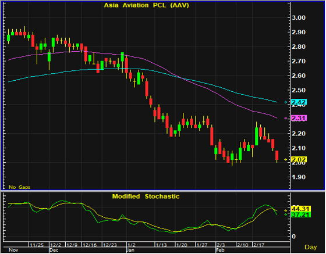Screen dimensions: 326x254
Task: Click the 1/27 date marker
Action: [x=202, y=245]
